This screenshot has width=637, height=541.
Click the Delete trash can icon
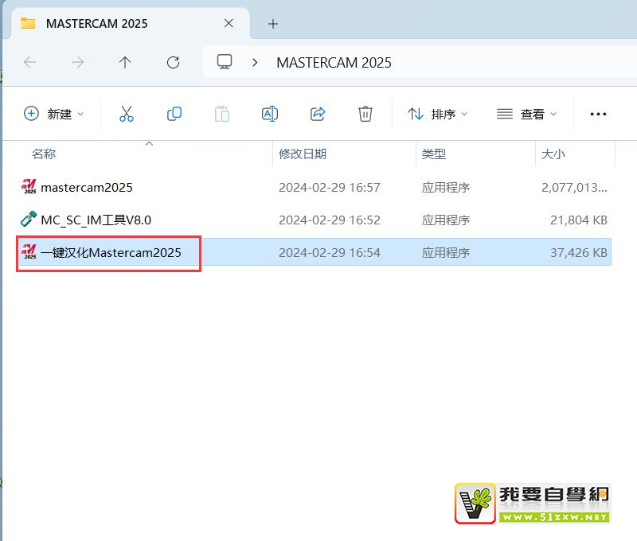click(x=365, y=114)
